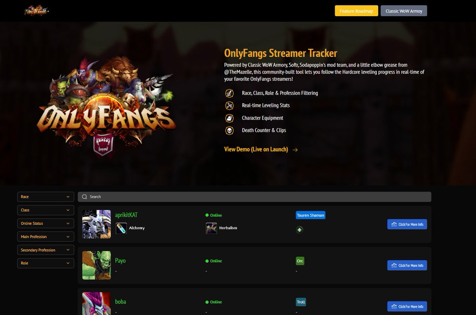Viewport: 476px width, 315px height.
Task: Click the Tauren Shaman tag
Action: coord(311,215)
